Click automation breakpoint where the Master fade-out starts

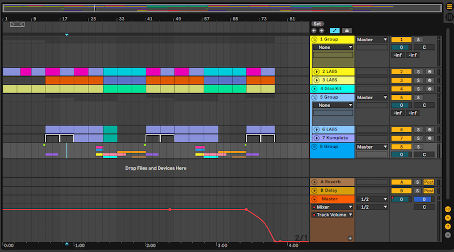tap(246, 209)
